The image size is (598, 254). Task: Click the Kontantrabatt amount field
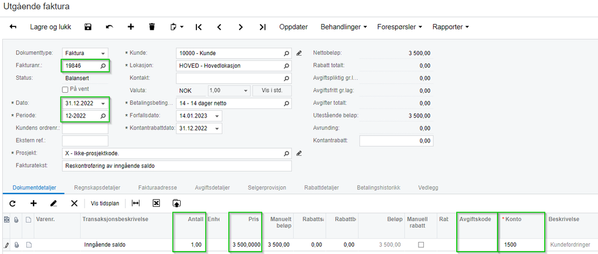pyautogui.click(x=396, y=141)
